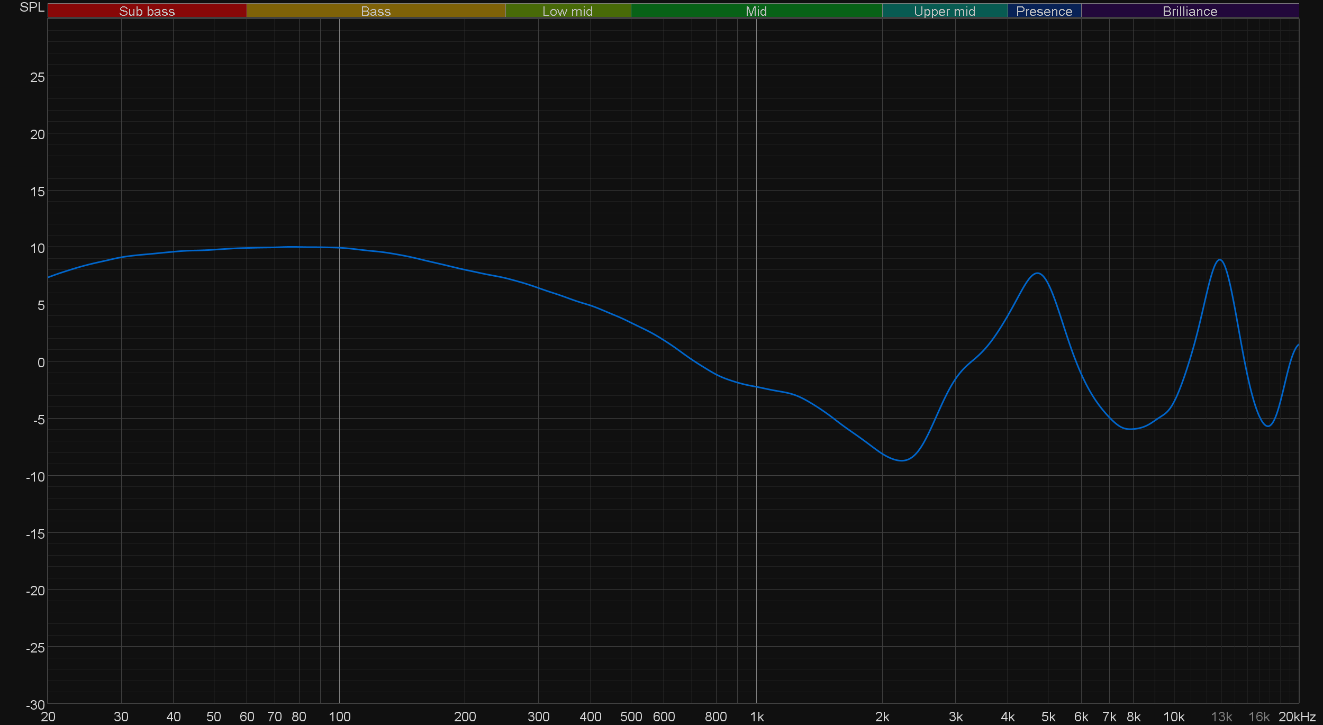1323x725 pixels.
Task: Click the 100 Hz axis tick label
Action: (x=339, y=717)
